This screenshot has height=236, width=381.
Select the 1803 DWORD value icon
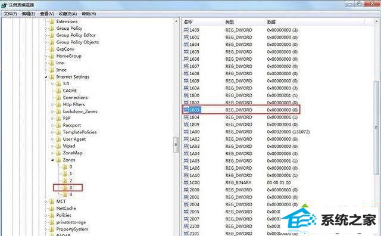coord(186,110)
